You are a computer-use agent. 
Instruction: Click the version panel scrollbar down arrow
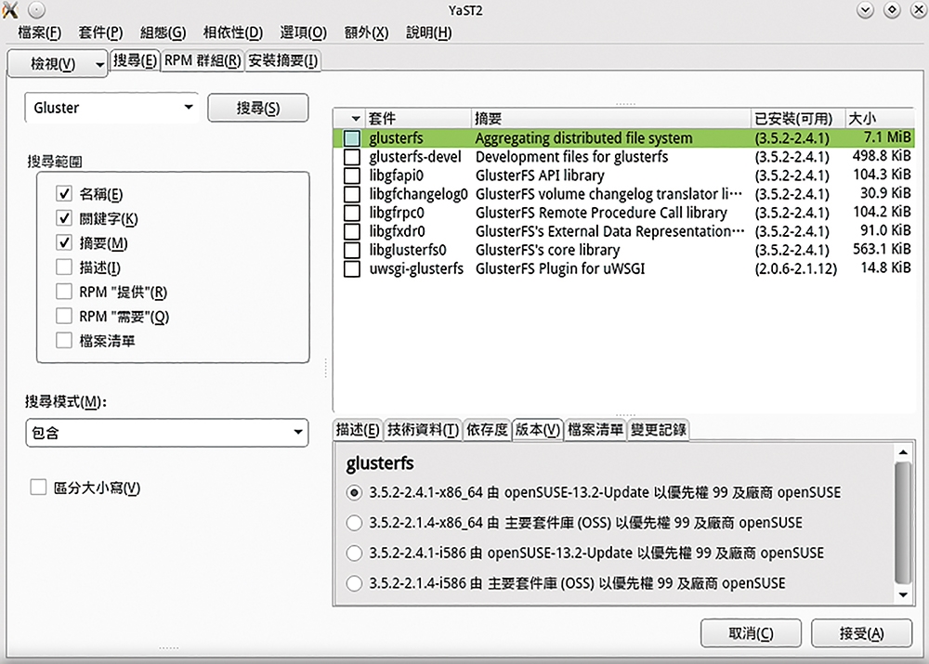(x=903, y=594)
